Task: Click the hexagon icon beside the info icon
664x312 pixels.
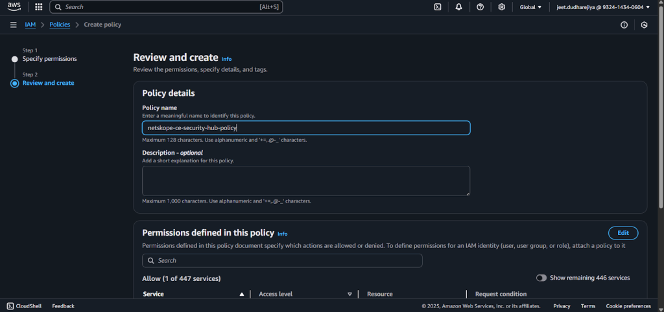Action: coord(644,25)
